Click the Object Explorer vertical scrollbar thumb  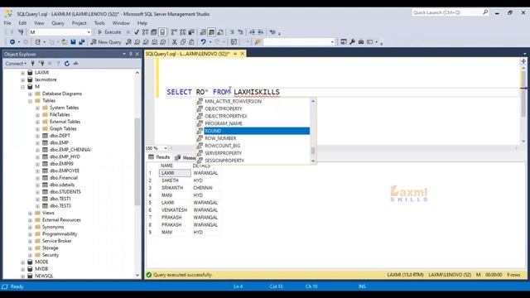[137, 161]
